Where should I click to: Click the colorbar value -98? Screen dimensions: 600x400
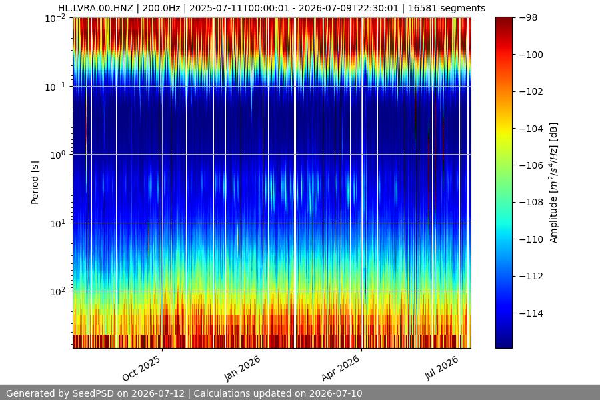tap(529, 17)
